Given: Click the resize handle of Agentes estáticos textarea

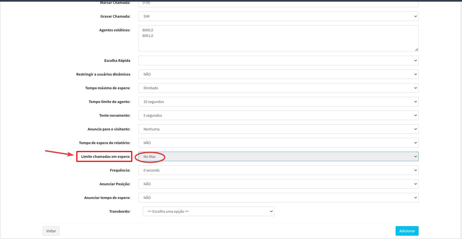Looking at the screenshot, I should tap(416, 50).
